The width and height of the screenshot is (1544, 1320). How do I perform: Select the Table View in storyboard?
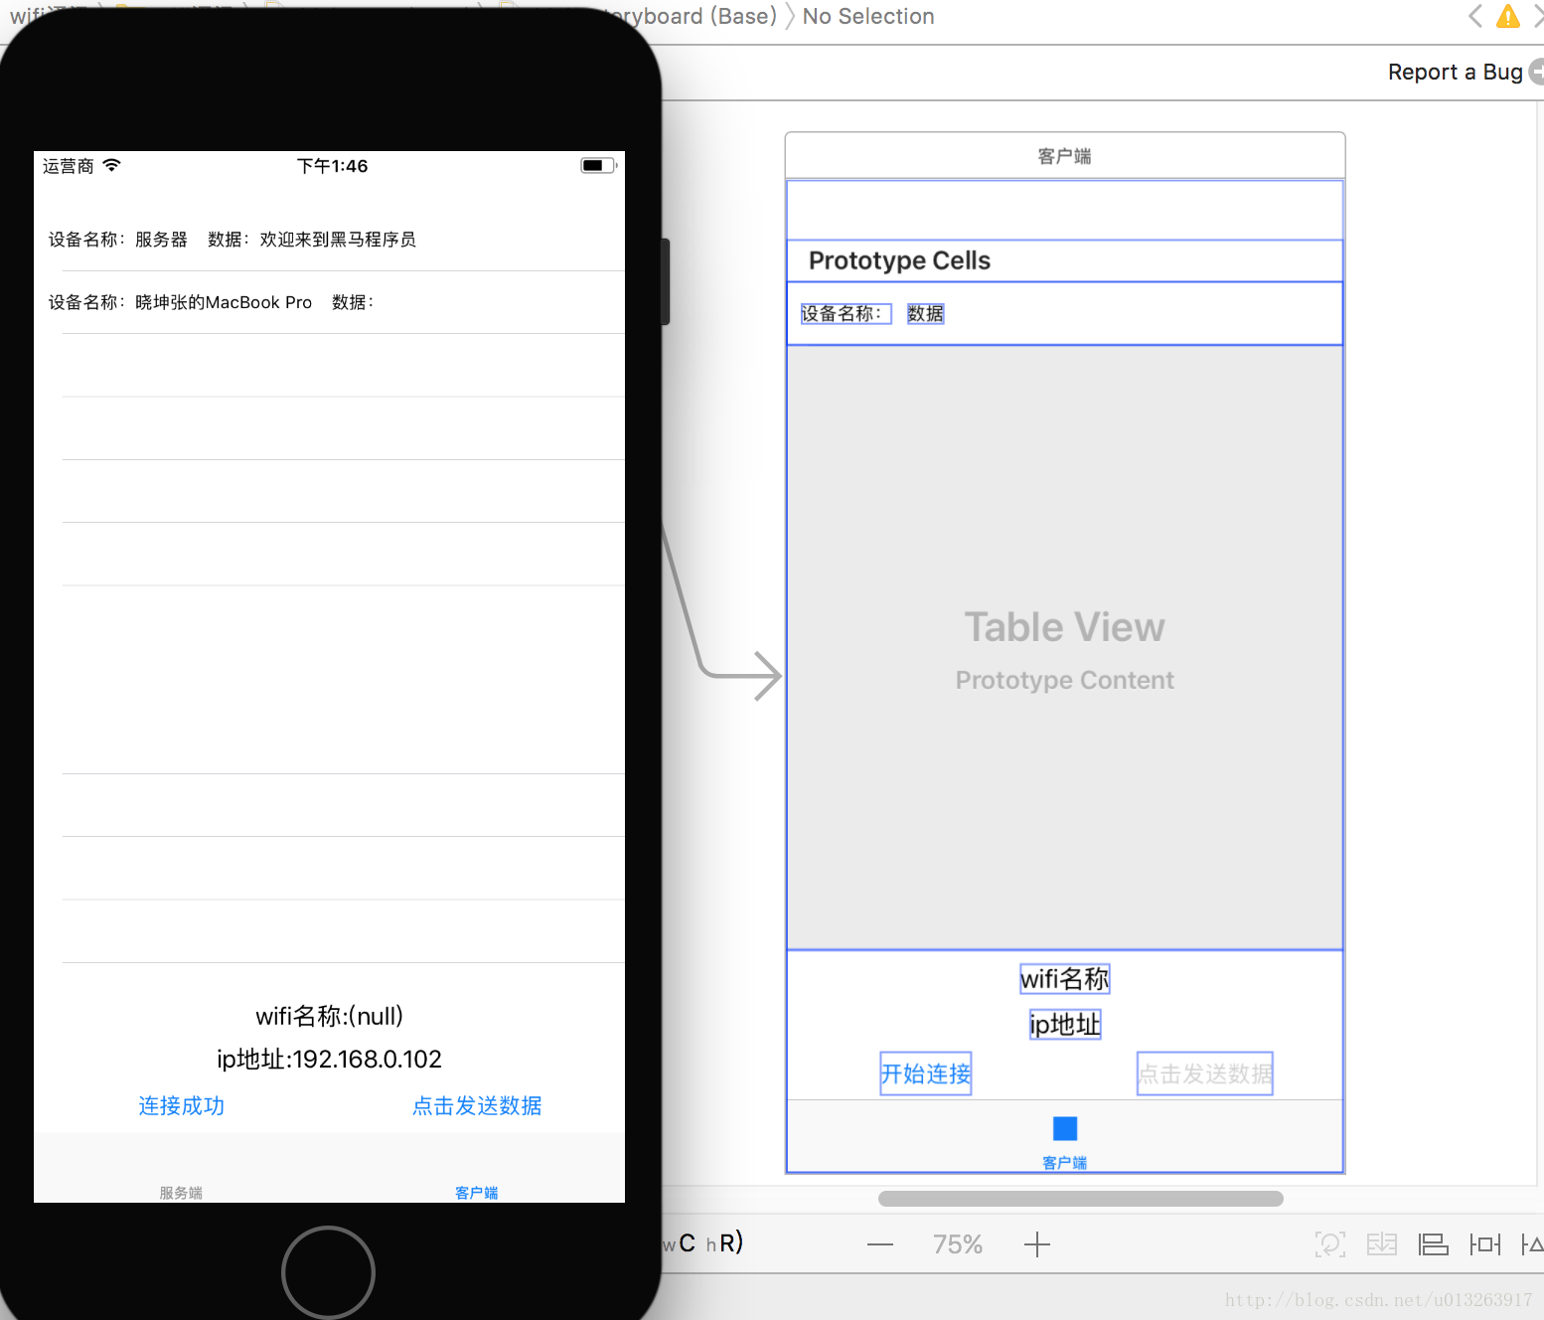point(1065,648)
